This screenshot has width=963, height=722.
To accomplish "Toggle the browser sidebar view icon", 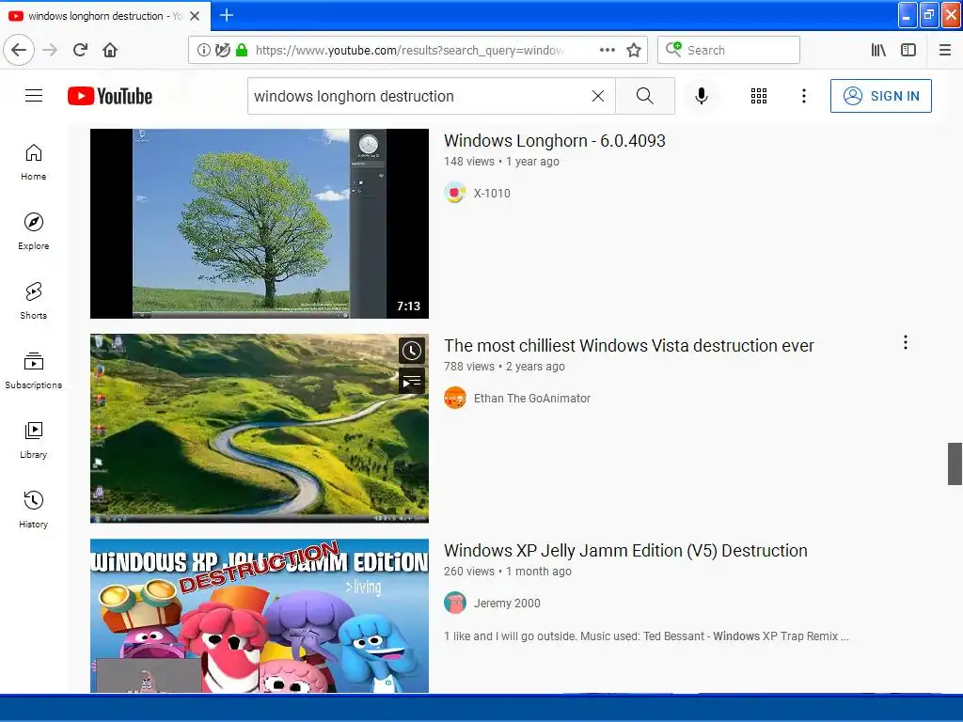I will 908,50.
